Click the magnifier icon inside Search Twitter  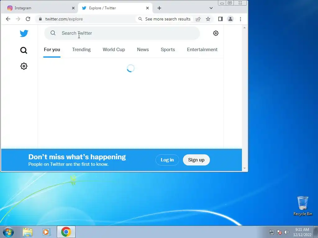click(53, 33)
